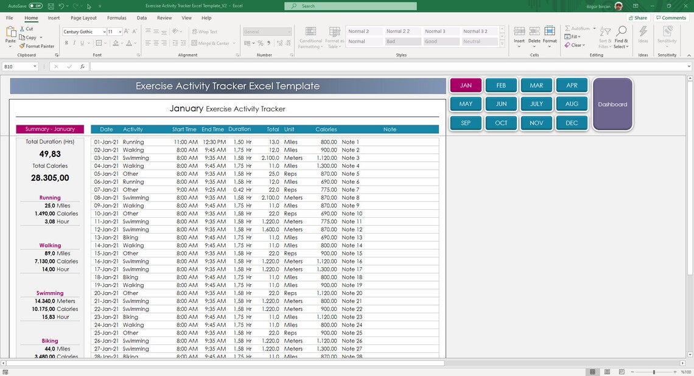
Task: Click the Dashboard button
Action: tap(612, 104)
